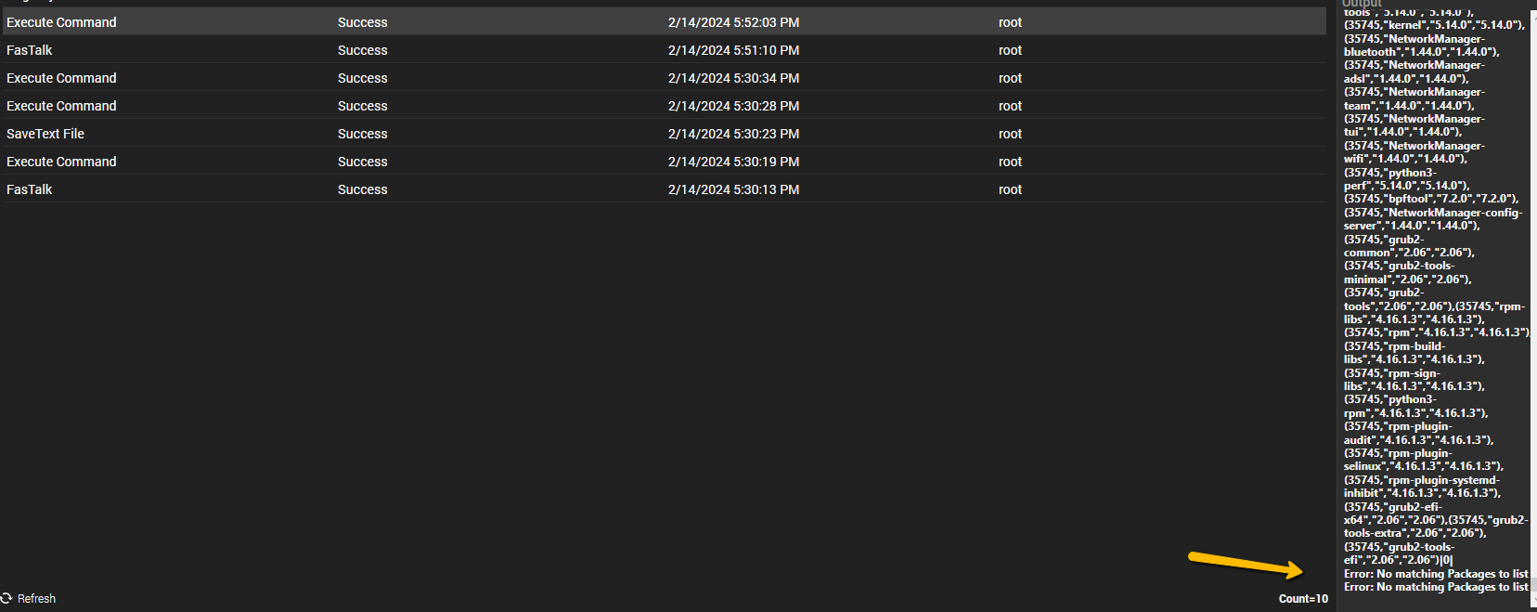Select Execute Command row from 5:52:03 PM

pyautogui.click(x=61, y=22)
